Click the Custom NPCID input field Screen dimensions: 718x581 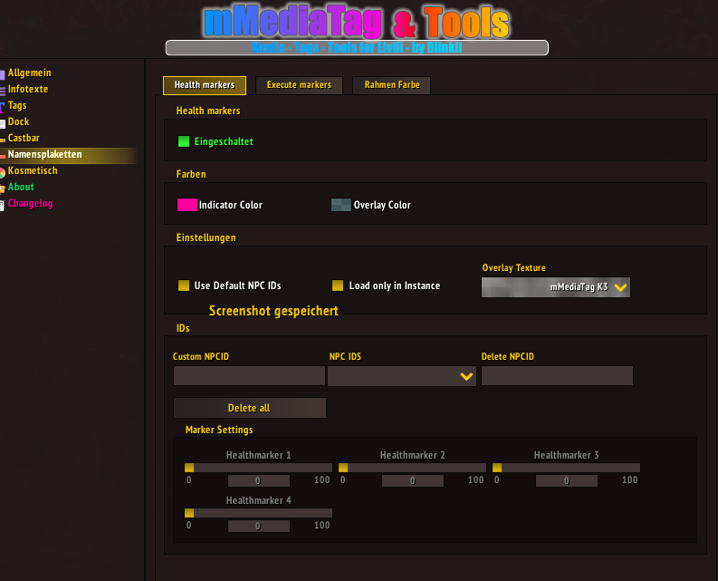point(249,376)
